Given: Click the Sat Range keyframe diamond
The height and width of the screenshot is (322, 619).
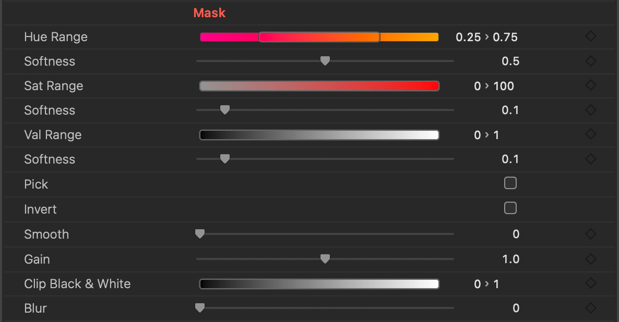Looking at the screenshot, I should click(x=590, y=85).
